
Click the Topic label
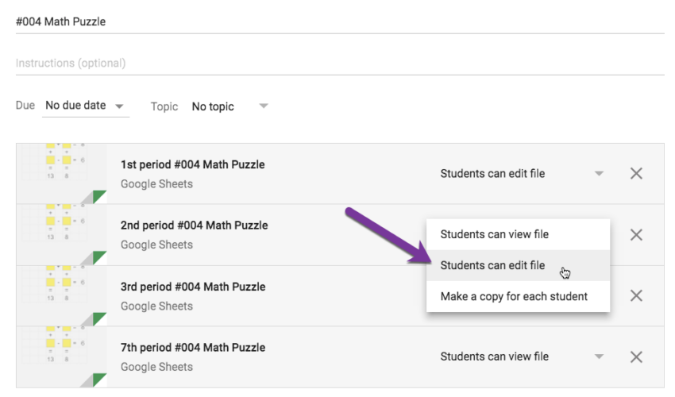click(164, 106)
